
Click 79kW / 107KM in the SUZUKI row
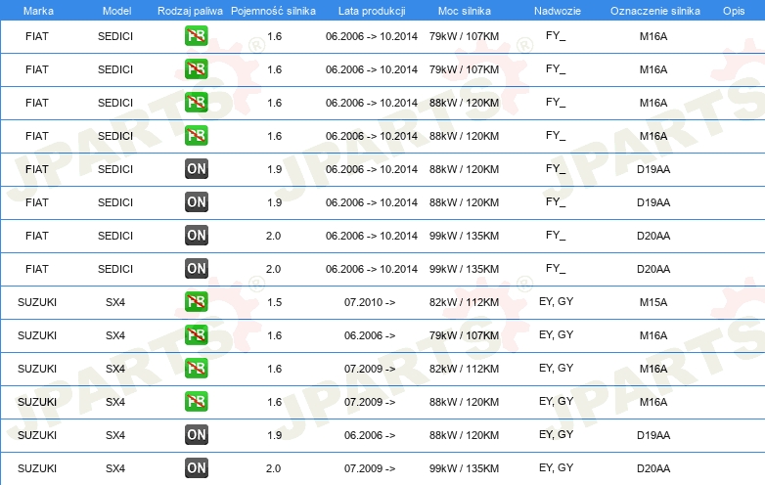click(x=464, y=335)
